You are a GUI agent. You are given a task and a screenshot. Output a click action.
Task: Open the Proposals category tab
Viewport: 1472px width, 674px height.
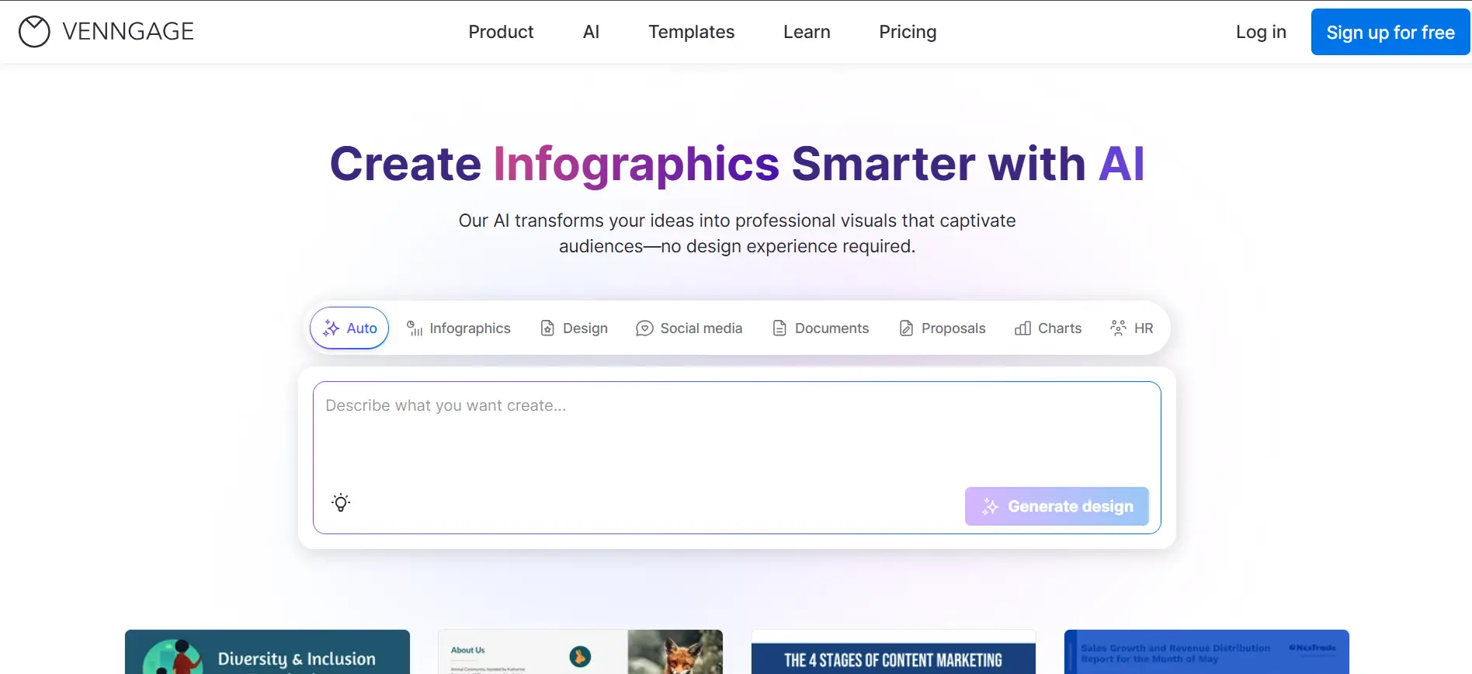click(942, 328)
